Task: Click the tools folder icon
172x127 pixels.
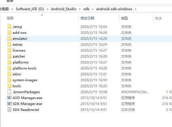Action: point(9,86)
